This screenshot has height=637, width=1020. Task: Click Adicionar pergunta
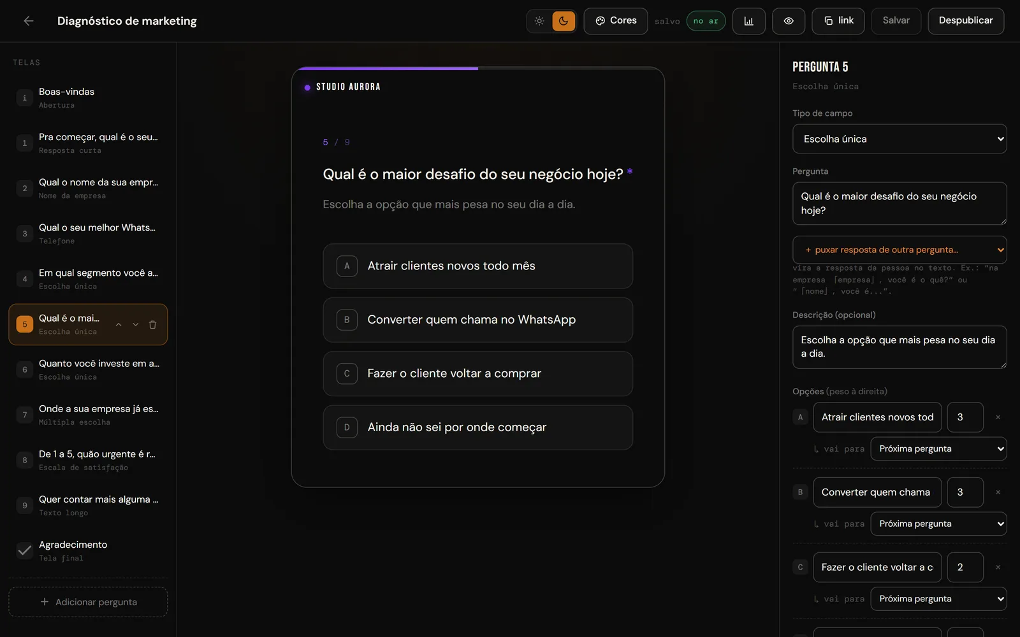click(x=88, y=602)
